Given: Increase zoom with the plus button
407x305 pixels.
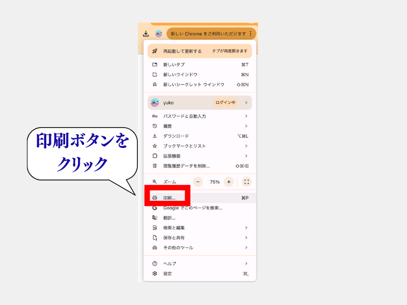Looking at the screenshot, I should pyautogui.click(x=228, y=181).
